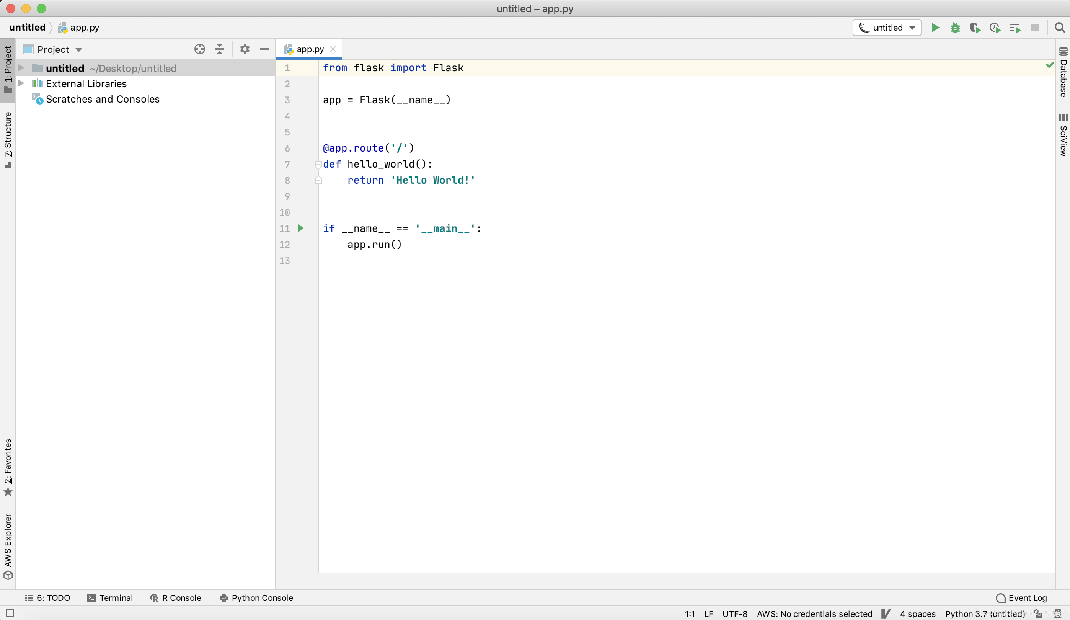
Task: Click the green inspection checkmark
Action: (1050, 65)
